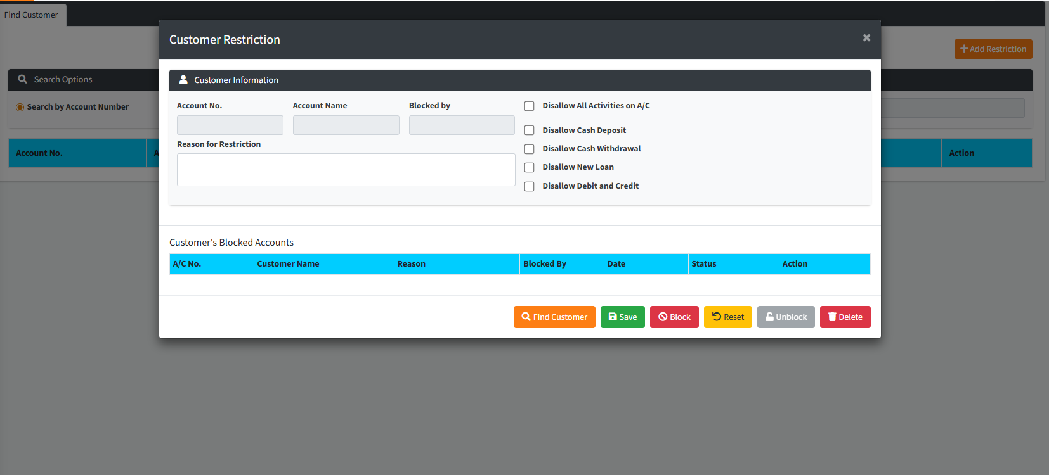Viewport: 1049px width, 475px height.
Task: Click the Blocked by field
Action: click(x=461, y=125)
